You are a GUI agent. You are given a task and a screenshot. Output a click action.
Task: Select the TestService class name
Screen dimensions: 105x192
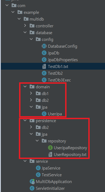click(x=52, y=175)
